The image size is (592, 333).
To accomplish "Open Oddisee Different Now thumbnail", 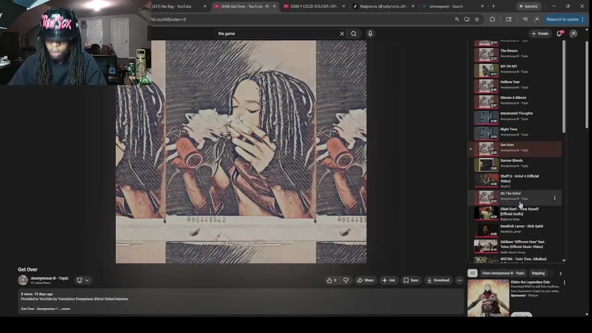I will pyautogui.click(x=486, y=246).
